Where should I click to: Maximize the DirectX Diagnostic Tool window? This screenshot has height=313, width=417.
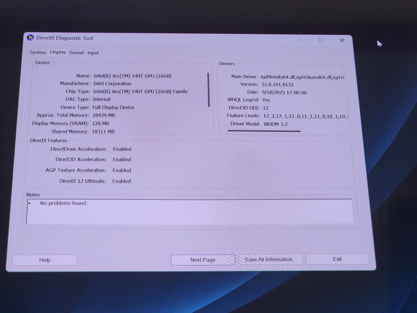coord(321,40)
